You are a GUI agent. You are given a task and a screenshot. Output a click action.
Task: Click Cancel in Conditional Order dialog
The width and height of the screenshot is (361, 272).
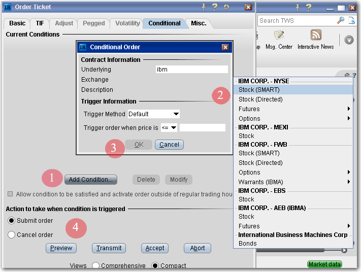tap(169, 145)
